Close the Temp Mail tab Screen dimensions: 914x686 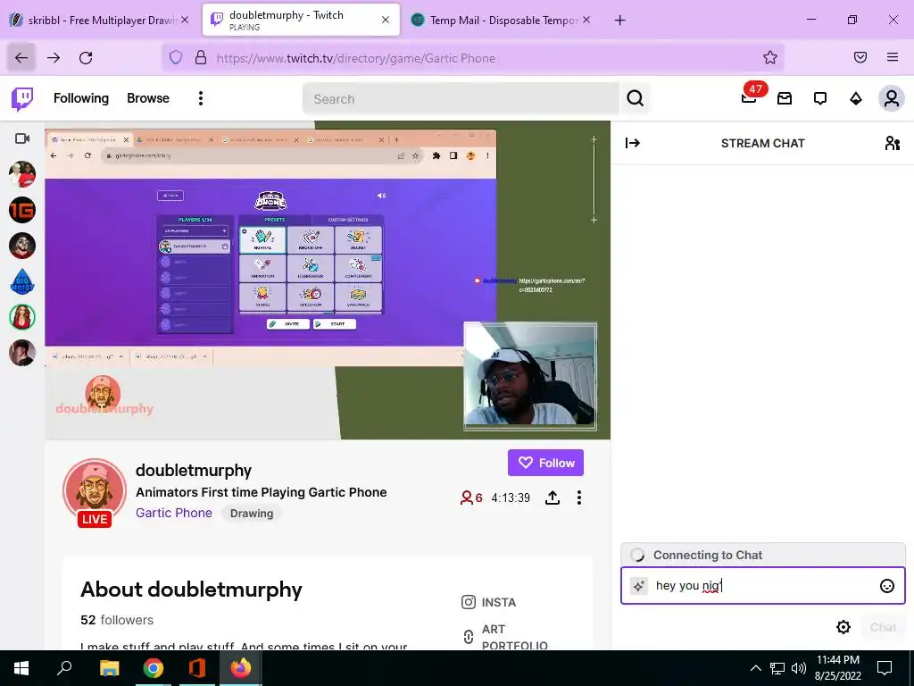click(586, 20)
